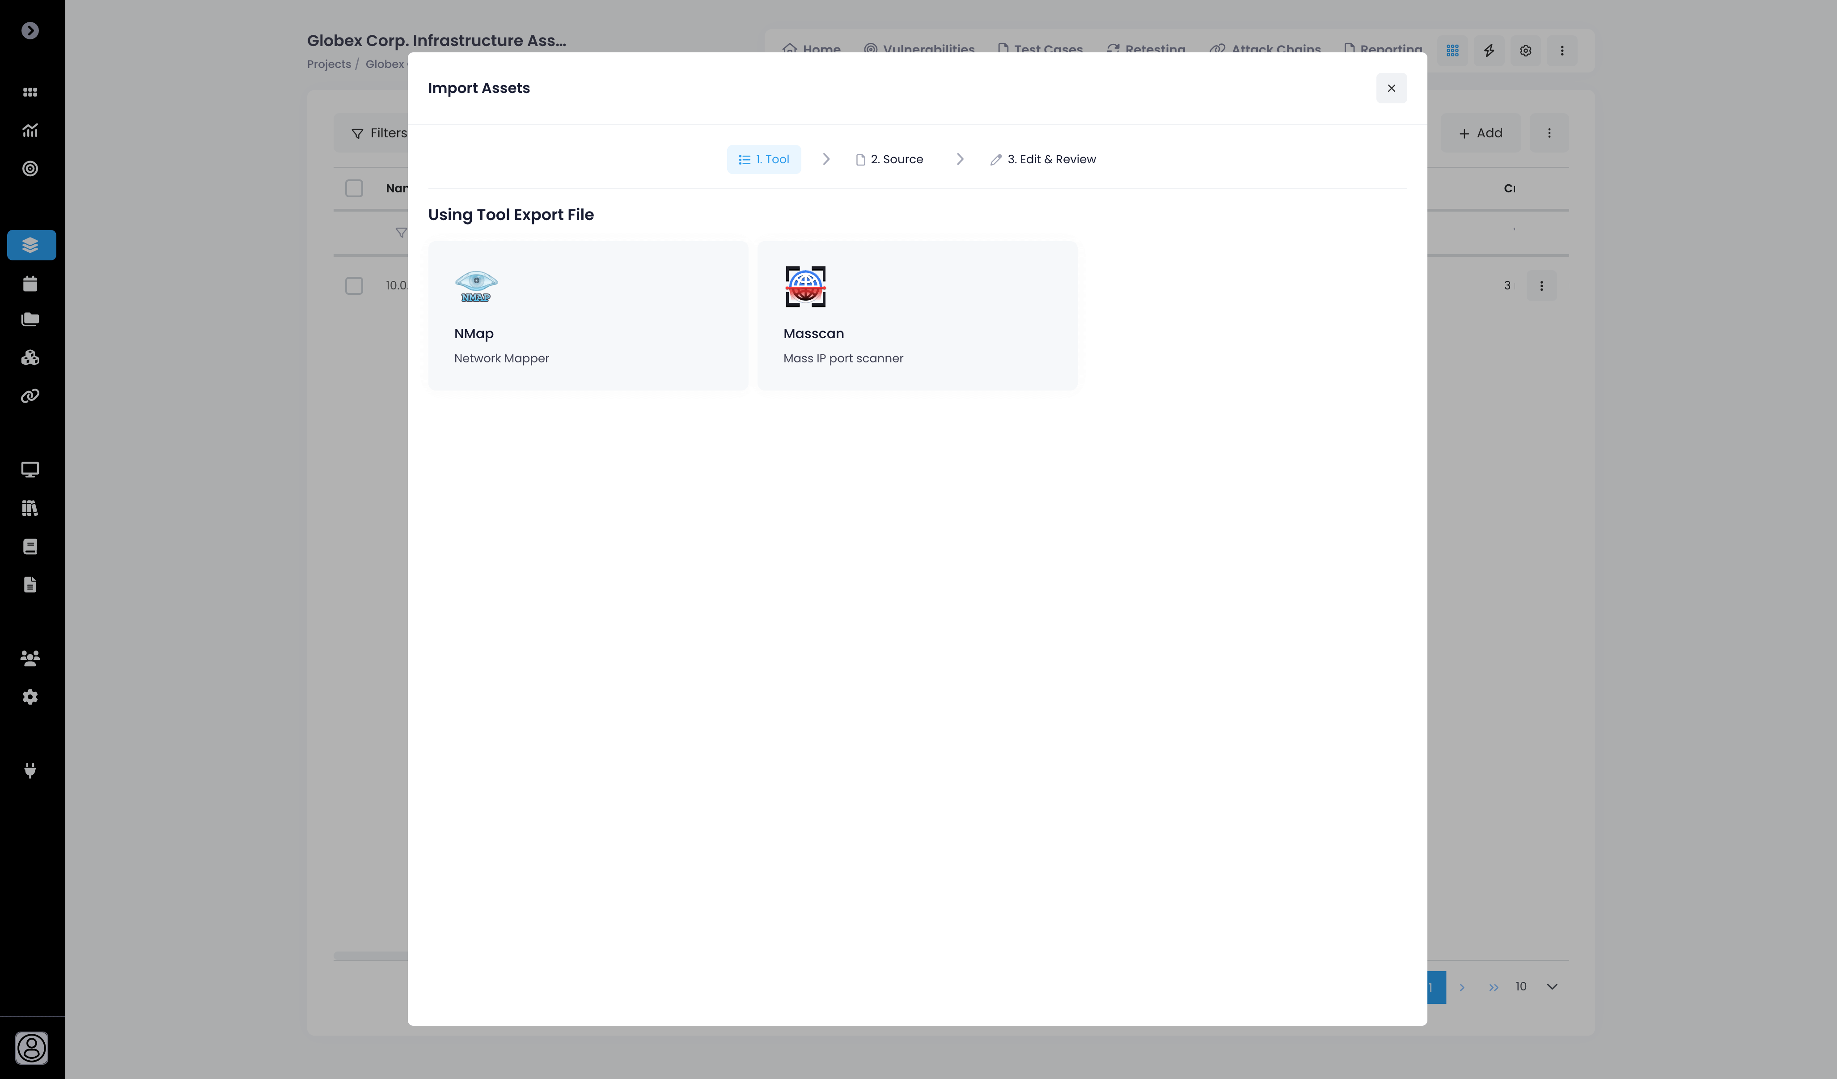Click the lightning bolt icon in header

1489,50
